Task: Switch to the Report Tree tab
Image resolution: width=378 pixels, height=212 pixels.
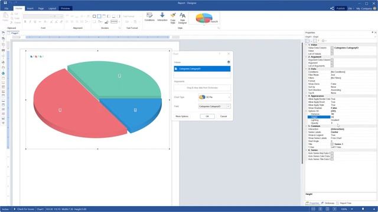Action: [344, 203]
